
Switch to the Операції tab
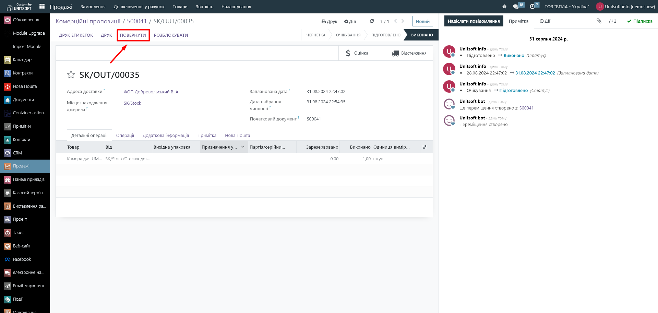pos(125,136)
